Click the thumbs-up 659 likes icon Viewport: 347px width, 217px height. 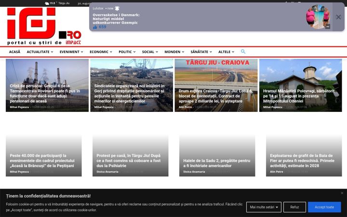point(95,27)
